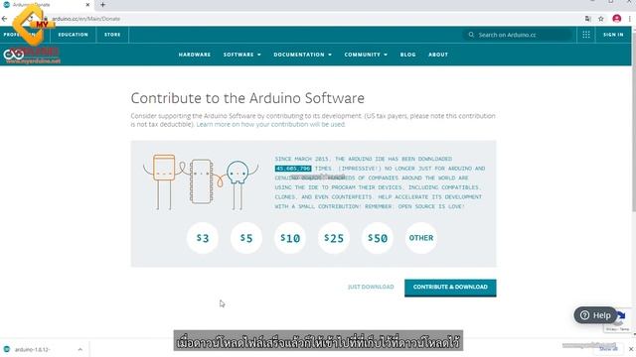This screenshot has width=636, height=357.
Task: Bookmark page with the star icon
Action: point(601,19)
